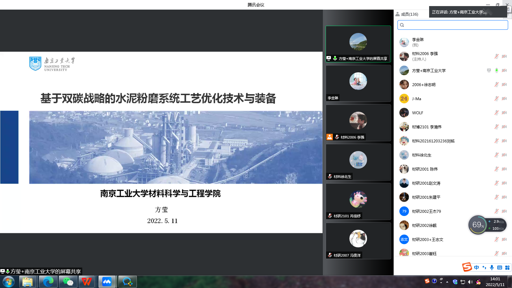Screen dimensions: 512x288
Task: Click green microphone icon in 方莹+南京工业大学 list row
Action: [496, 70]
